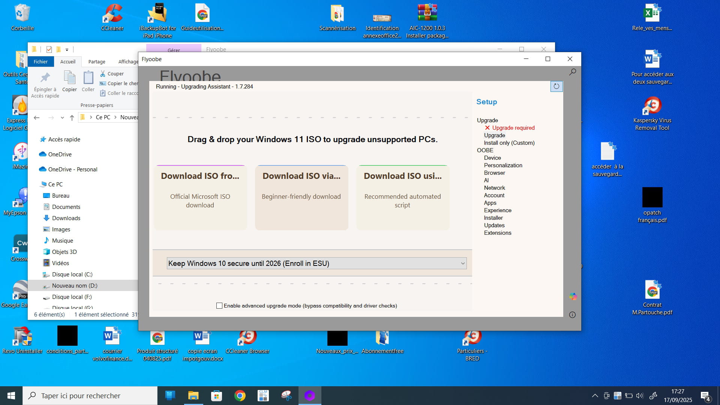Viewport: 720px width, 405px height.
Task: Open the search magnifier in Flyoobe
Action: coord(572,72)
